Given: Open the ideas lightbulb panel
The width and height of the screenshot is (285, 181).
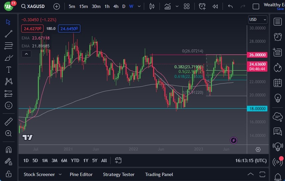Looking at the screenshot, I should pyautogui.click(x=277, y=98).
